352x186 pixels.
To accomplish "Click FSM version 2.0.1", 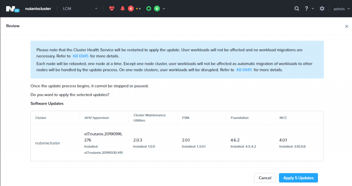I will click(186, 140).
